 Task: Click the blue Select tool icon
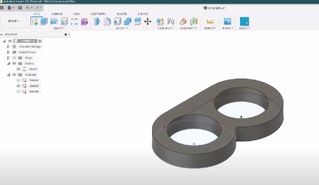244,21
